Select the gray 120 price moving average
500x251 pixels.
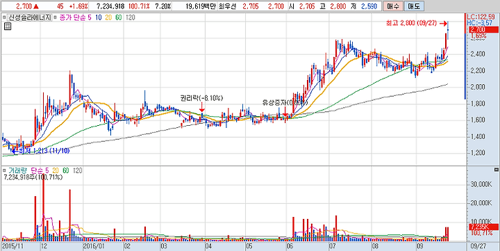tap(131, 18)
